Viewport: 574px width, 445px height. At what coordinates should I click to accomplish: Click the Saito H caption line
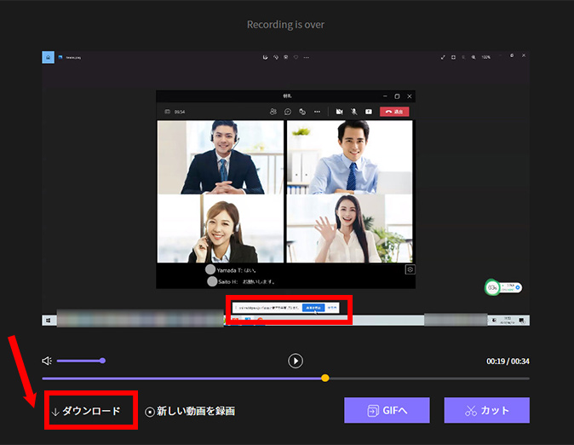[241, 281]
